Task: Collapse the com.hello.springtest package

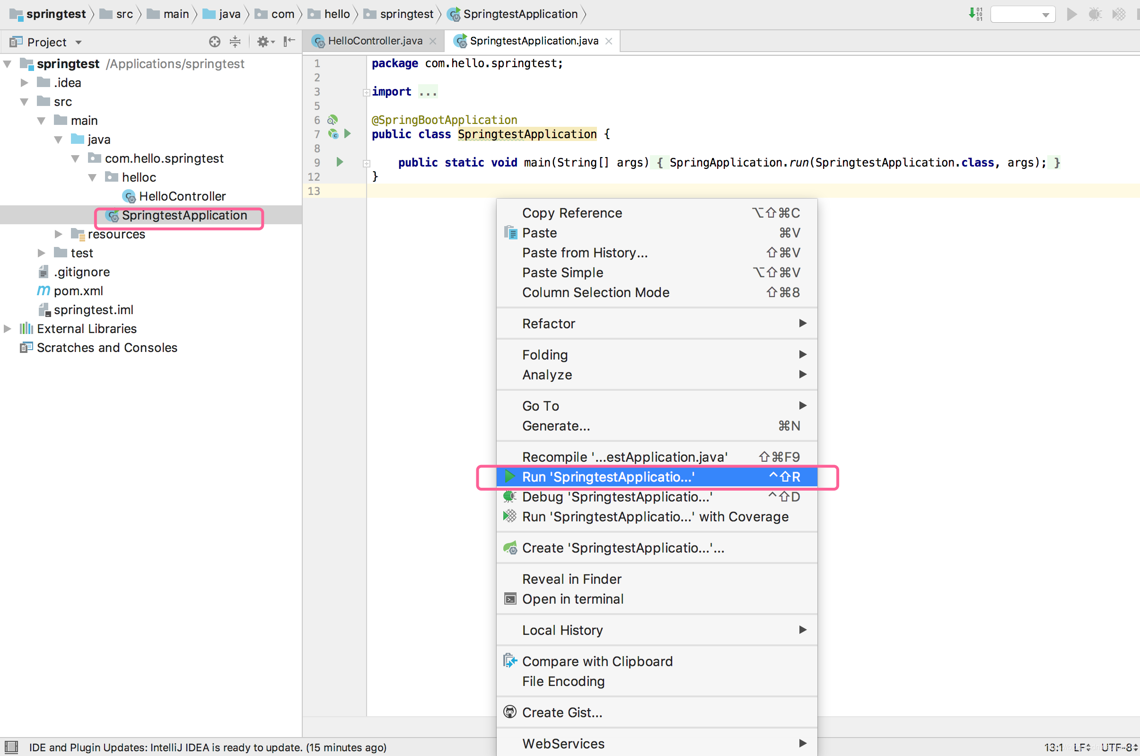Action: point(75,158)
